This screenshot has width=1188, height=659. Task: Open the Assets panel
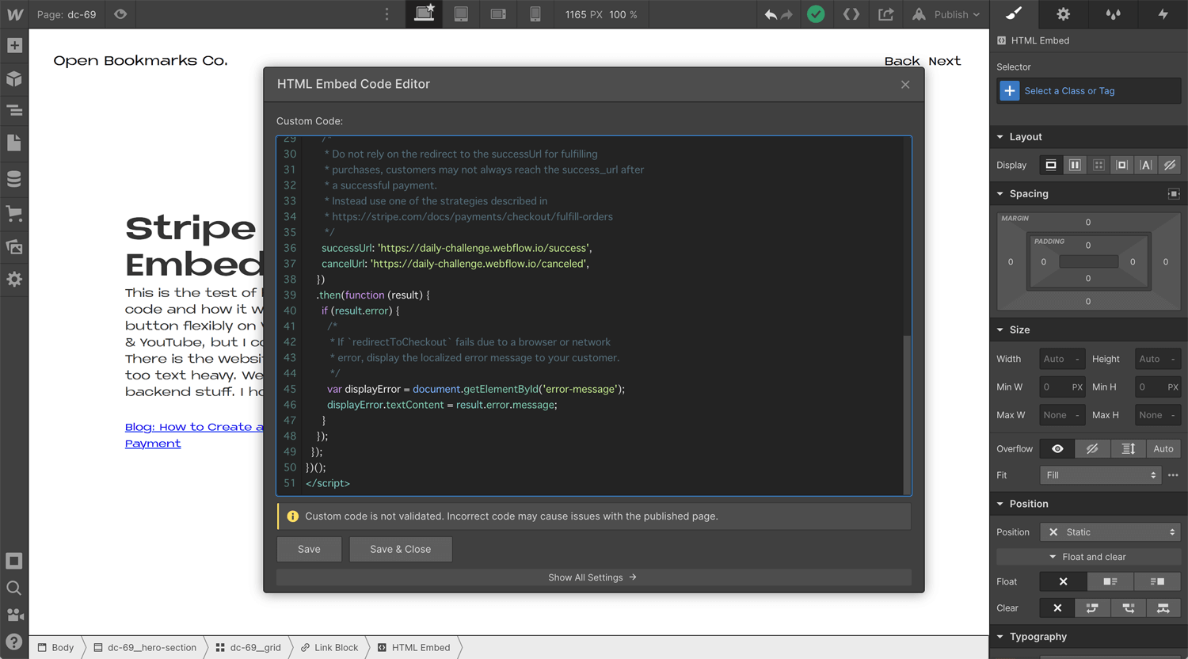(x=14, y=246)
